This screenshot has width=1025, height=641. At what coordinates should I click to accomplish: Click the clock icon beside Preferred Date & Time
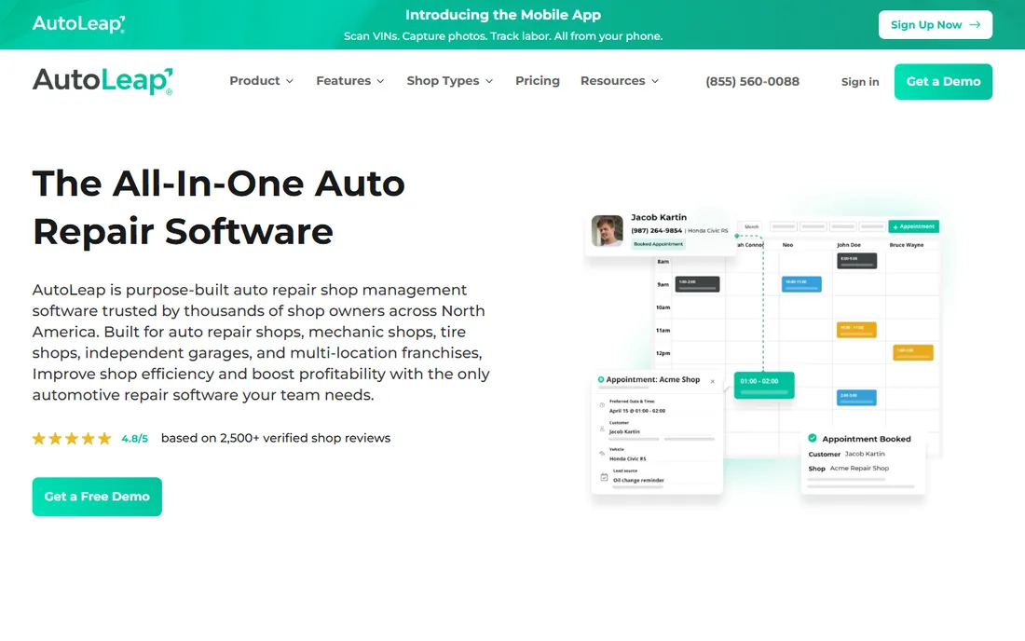(602, 405)
